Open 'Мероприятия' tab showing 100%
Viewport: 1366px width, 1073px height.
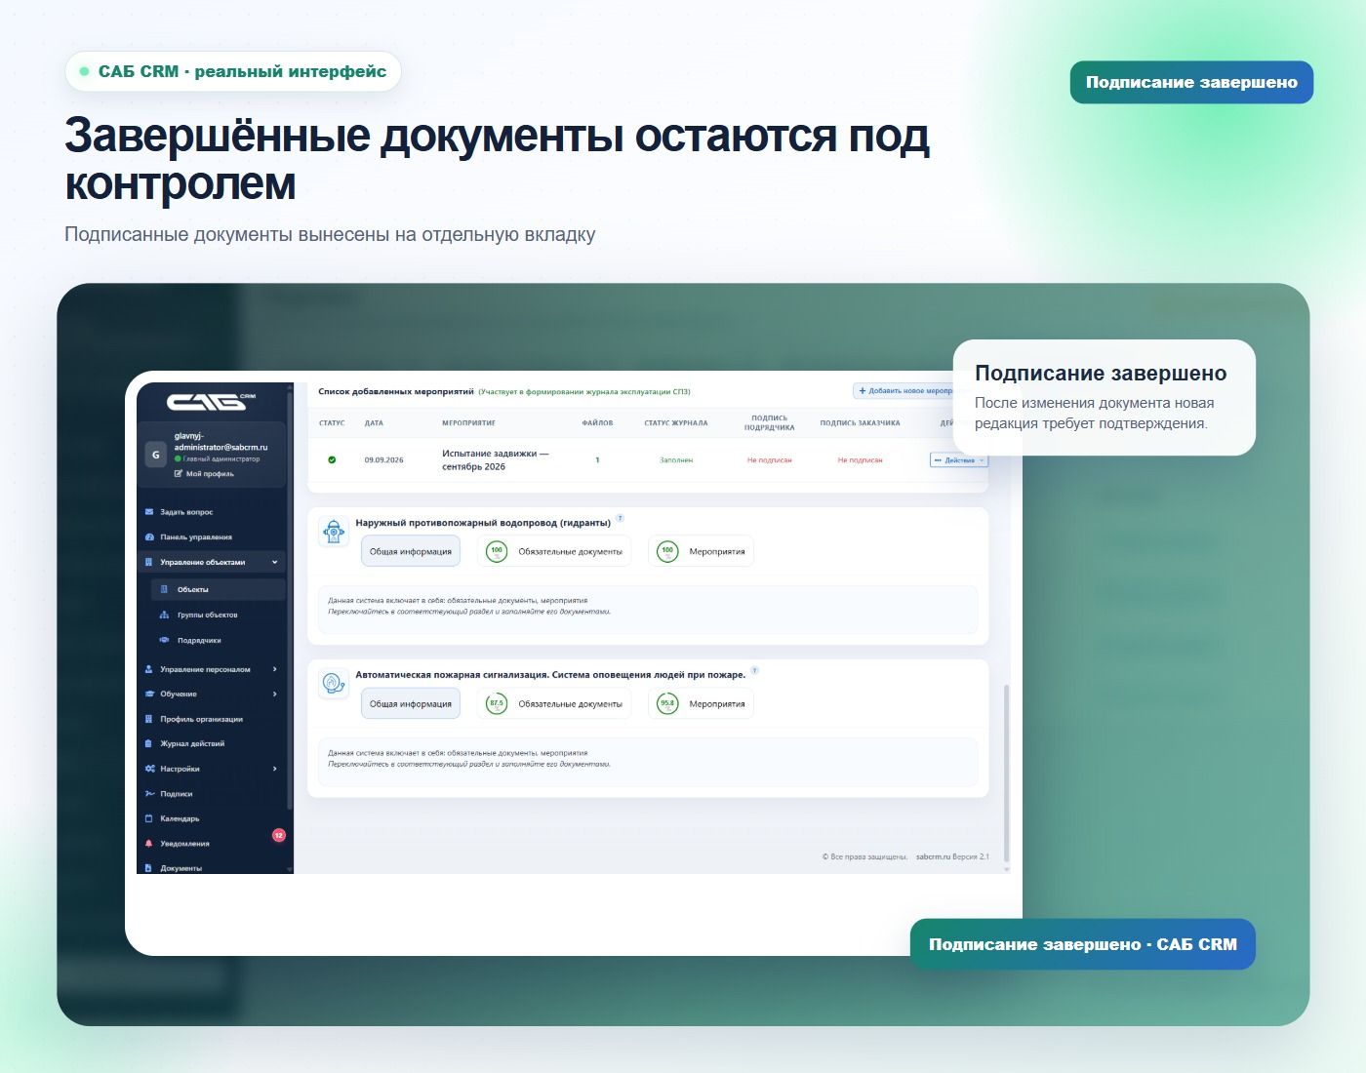pyautogui.click(x=701, y=551)
